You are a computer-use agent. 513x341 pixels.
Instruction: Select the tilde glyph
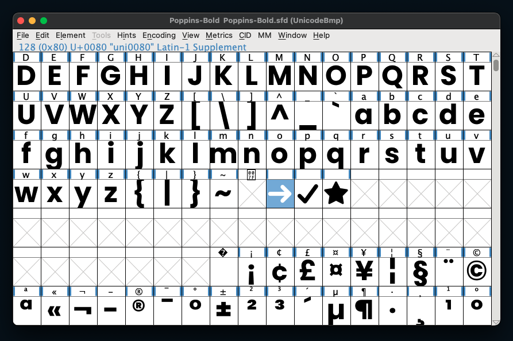pos(224,193)
